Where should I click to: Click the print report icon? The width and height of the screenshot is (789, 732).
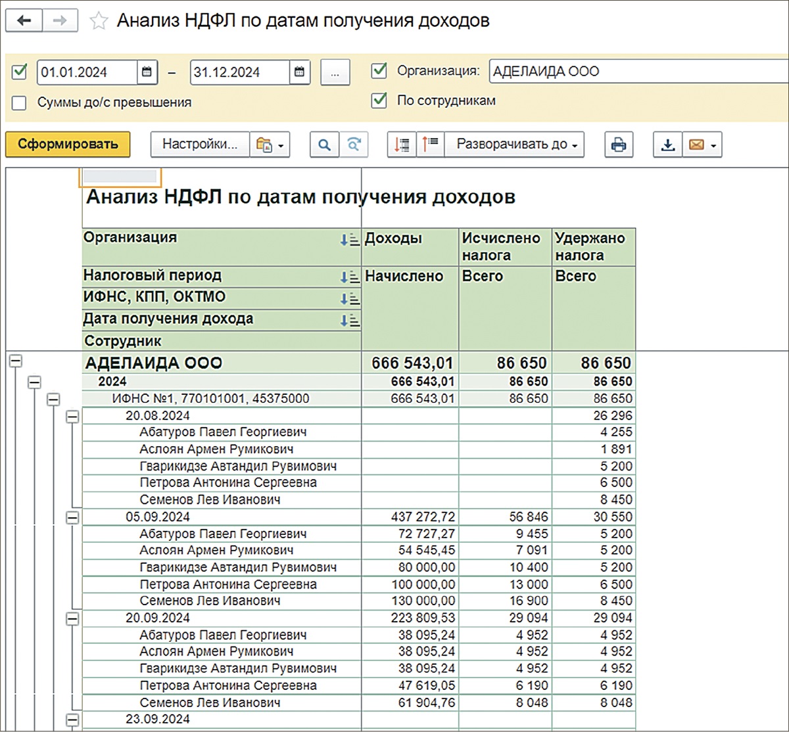619,145
